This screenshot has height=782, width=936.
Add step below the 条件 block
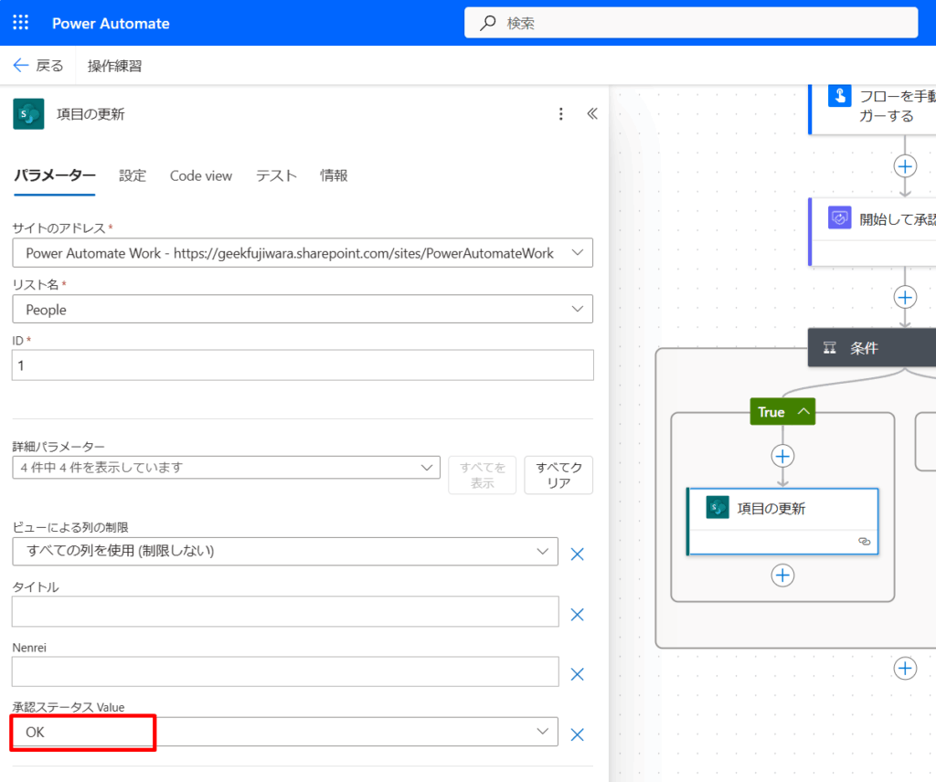coord(905,668)
